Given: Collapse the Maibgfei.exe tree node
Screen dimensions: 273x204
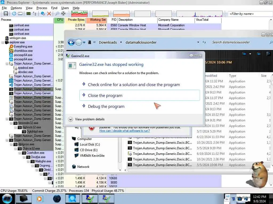Looking at the screenshot, I should coord(28,161).
